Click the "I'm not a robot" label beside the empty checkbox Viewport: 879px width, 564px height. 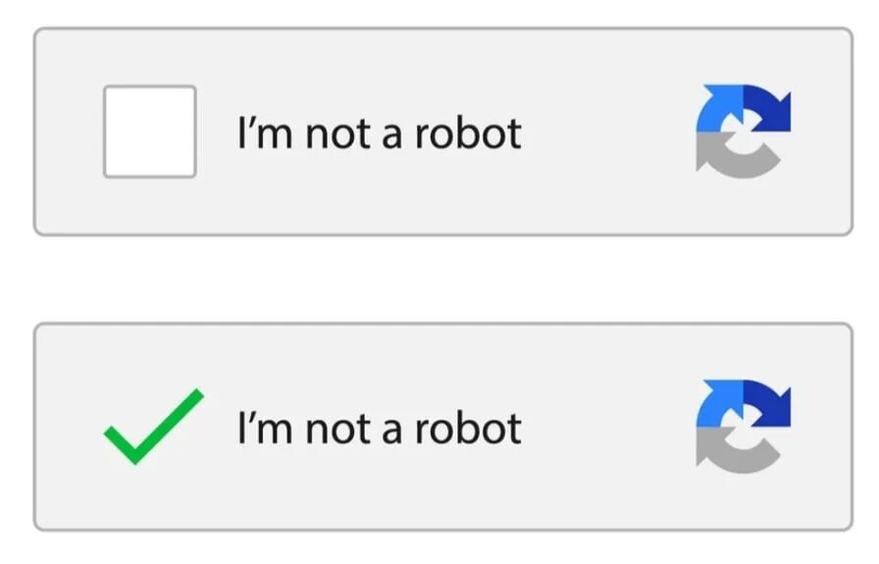[379, 132]
